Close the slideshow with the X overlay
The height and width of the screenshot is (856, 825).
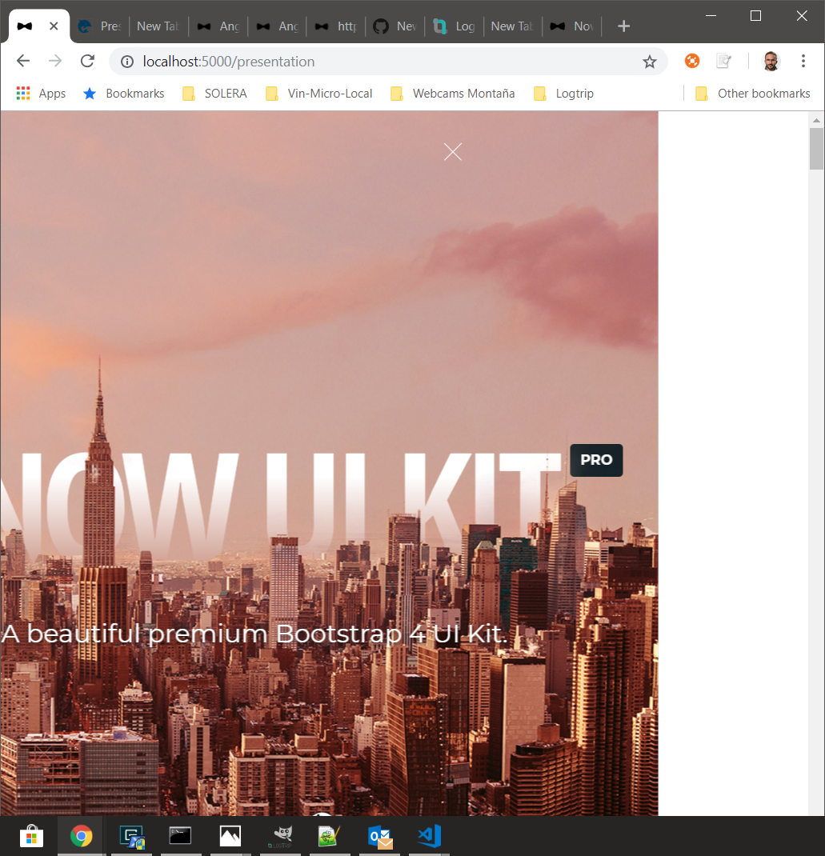click(452, 151)
